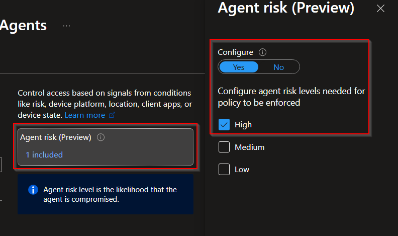Uncheck the High risk level checkbox
Image resolution: width=398 pixels, height=236 pixels.
[224, 125]
